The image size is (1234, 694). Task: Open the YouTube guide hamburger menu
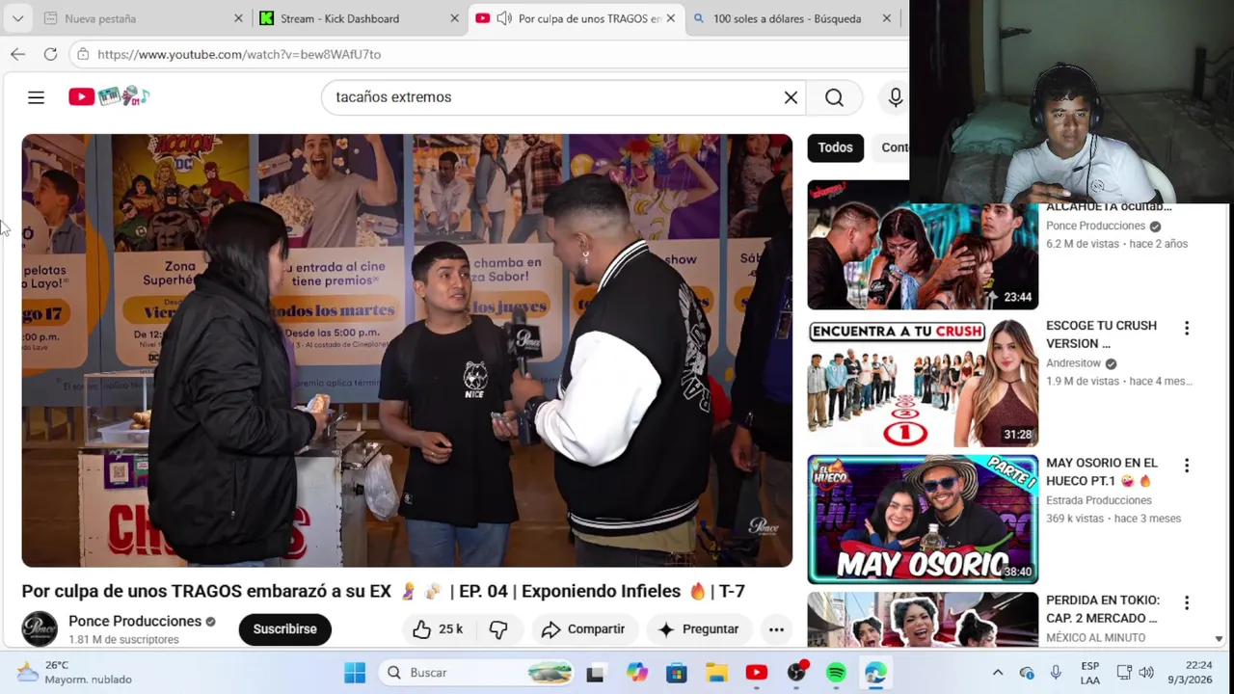click(x=36, y=97)
